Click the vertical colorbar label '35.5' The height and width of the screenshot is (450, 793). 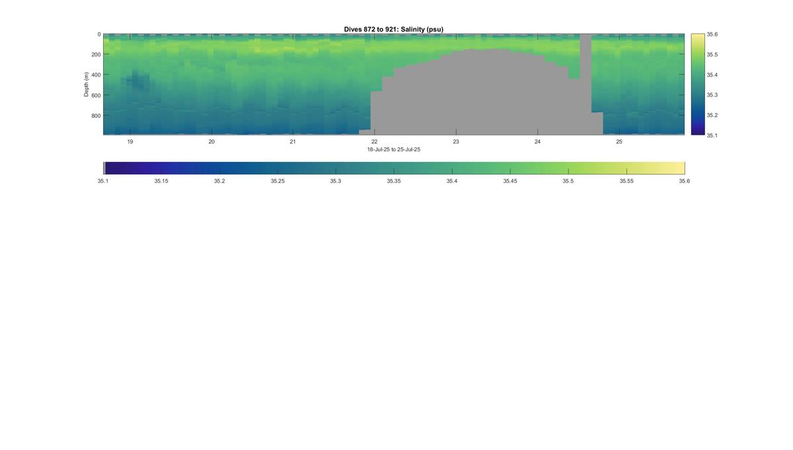(x=712, y=55)
